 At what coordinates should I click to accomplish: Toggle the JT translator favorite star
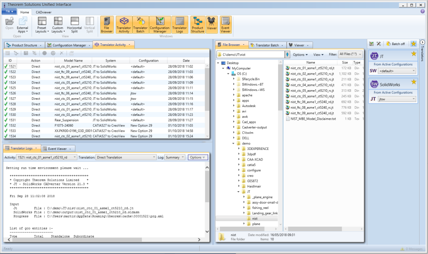[x=414, y=54]
